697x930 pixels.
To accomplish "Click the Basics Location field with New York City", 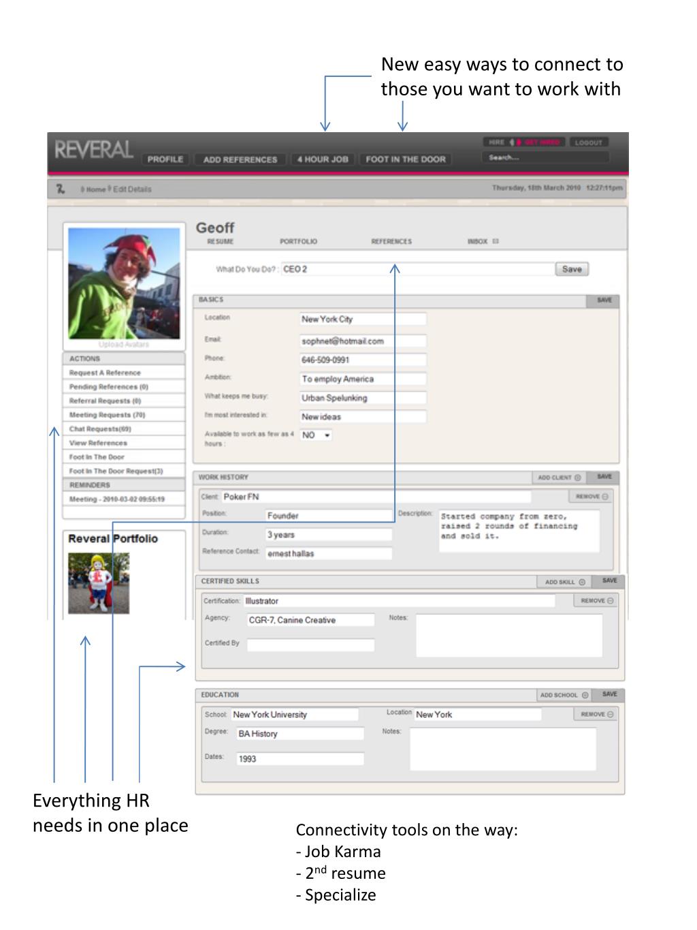I will tap(363, 319).
